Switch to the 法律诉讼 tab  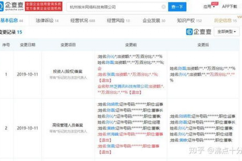(47, 21)
